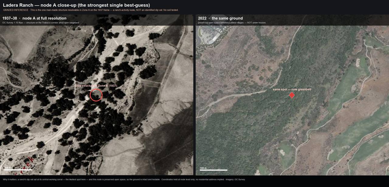The height and width of the screenshot is (187, 389).
Task: Click the red circle marker on 1937 image
Action: tap(96, 95)
